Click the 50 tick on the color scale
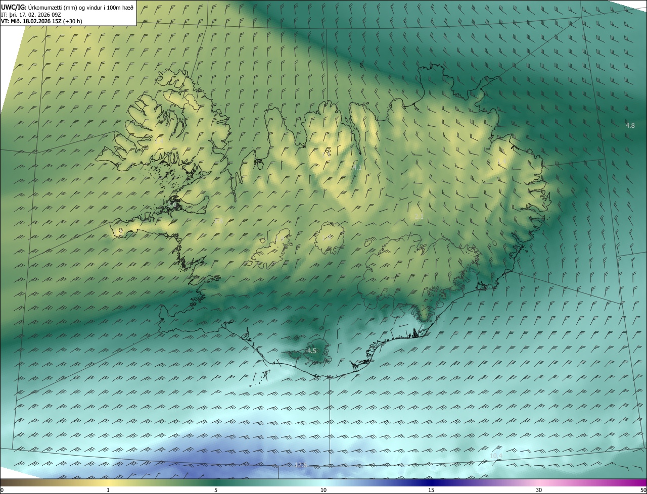This screenshot has height=494, width=647. click(x=643, y=490)
